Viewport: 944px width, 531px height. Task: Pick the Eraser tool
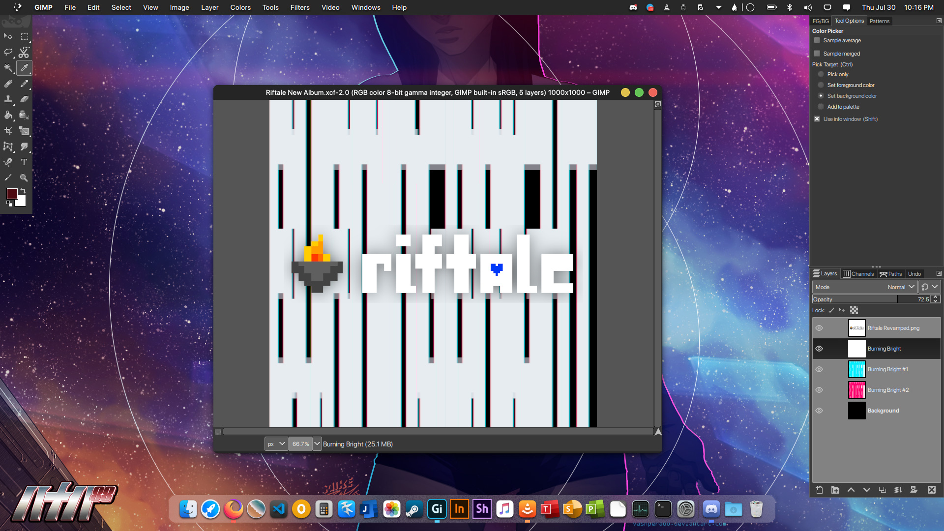point(24,99)
